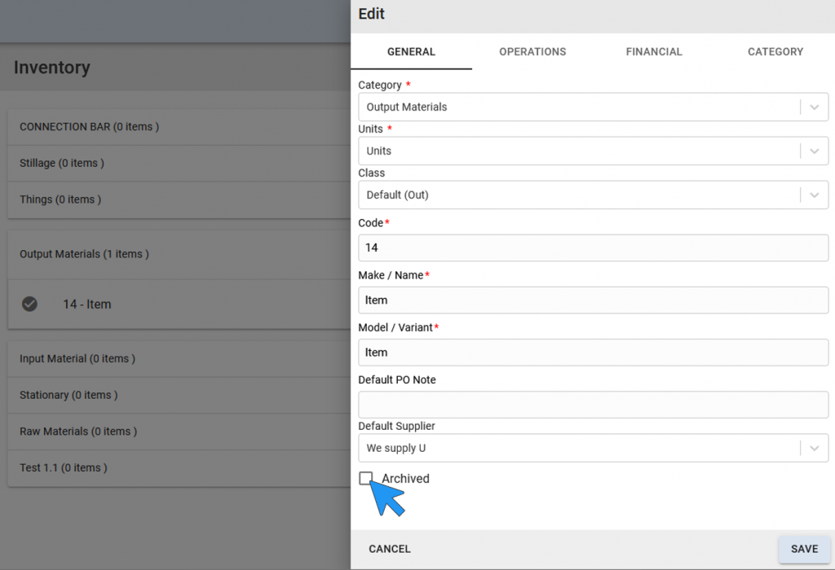This screenshot has width=835, height=570.
Task: Click the Model / Variant text field
Action: pyautogui.click(x=594, y=352)
